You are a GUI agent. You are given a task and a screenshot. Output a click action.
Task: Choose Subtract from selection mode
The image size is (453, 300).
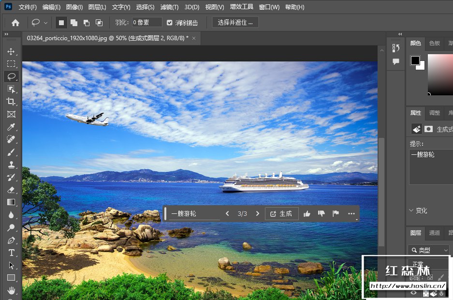(x=87, y=23)
